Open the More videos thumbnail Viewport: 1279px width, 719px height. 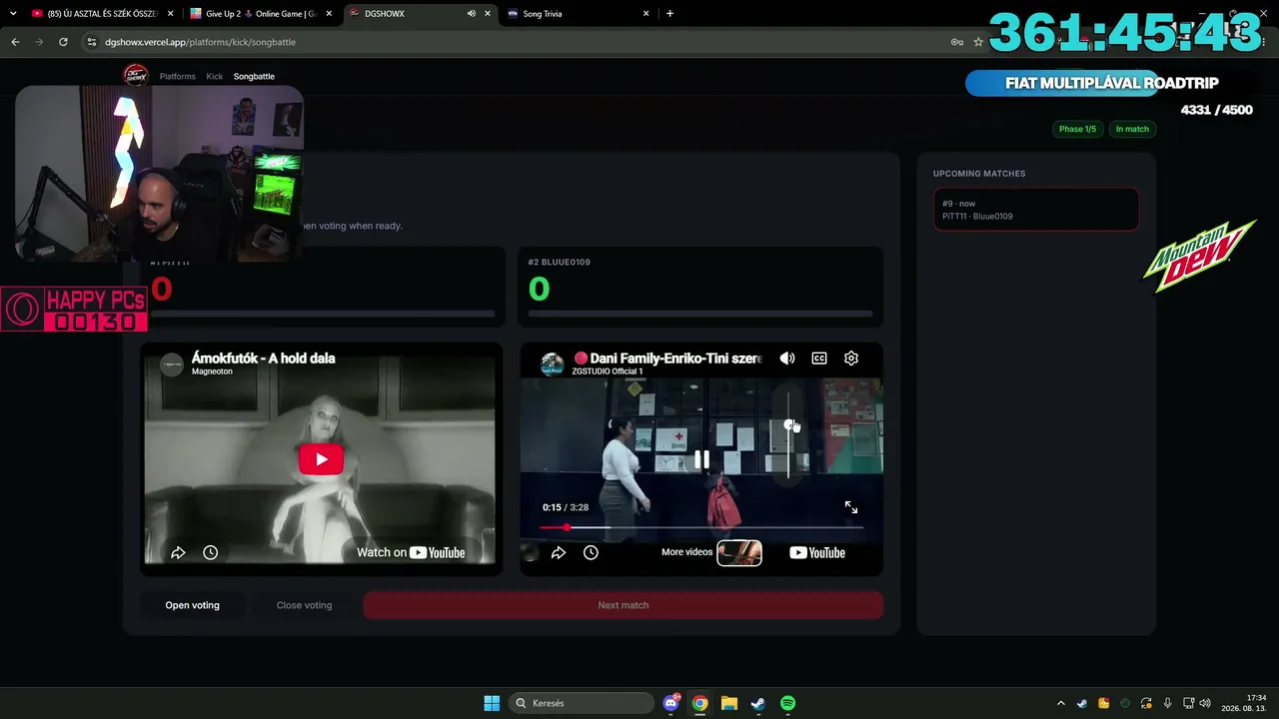(739, 552)
